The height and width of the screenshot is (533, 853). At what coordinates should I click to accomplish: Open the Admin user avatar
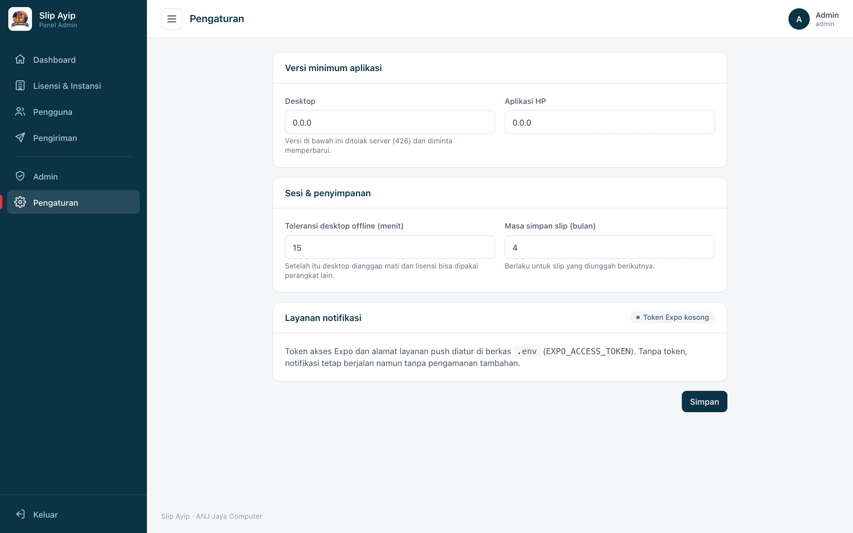coord(799,19)
